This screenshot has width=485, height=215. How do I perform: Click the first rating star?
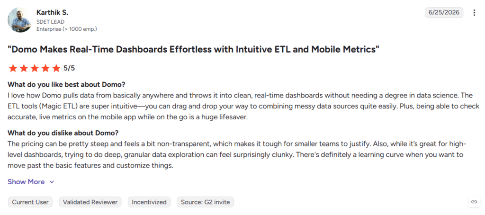tap(13, 68)
